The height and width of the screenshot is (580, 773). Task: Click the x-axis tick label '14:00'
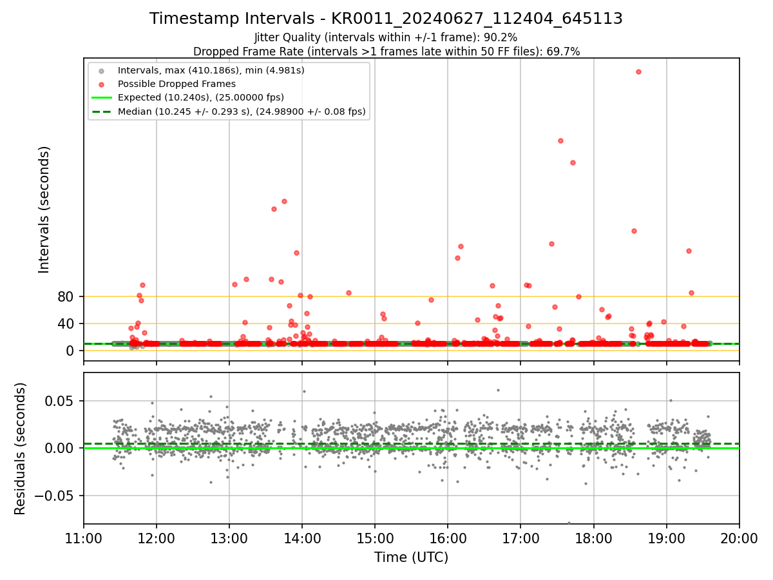coord(302,537)
